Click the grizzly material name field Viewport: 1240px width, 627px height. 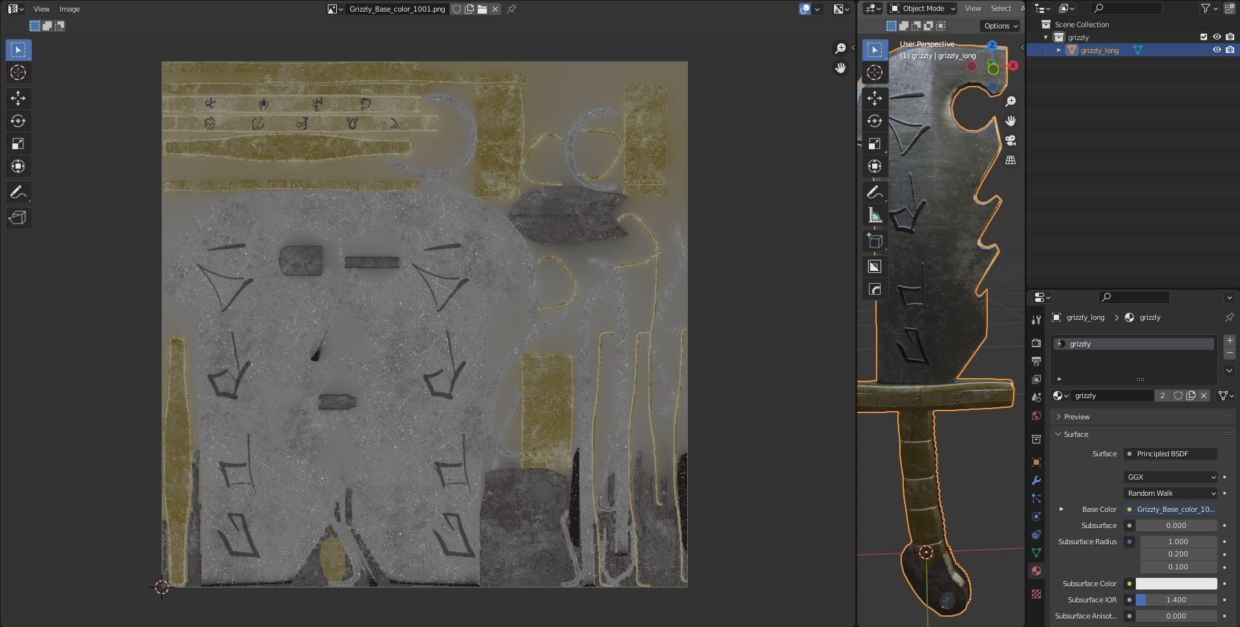[1112, 396]
